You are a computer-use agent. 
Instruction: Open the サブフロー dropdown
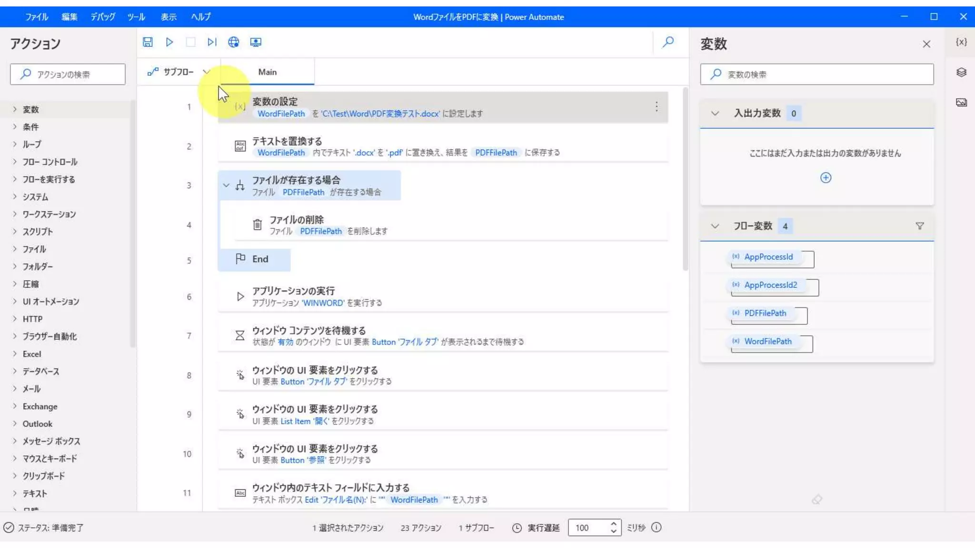click(179, 72)
